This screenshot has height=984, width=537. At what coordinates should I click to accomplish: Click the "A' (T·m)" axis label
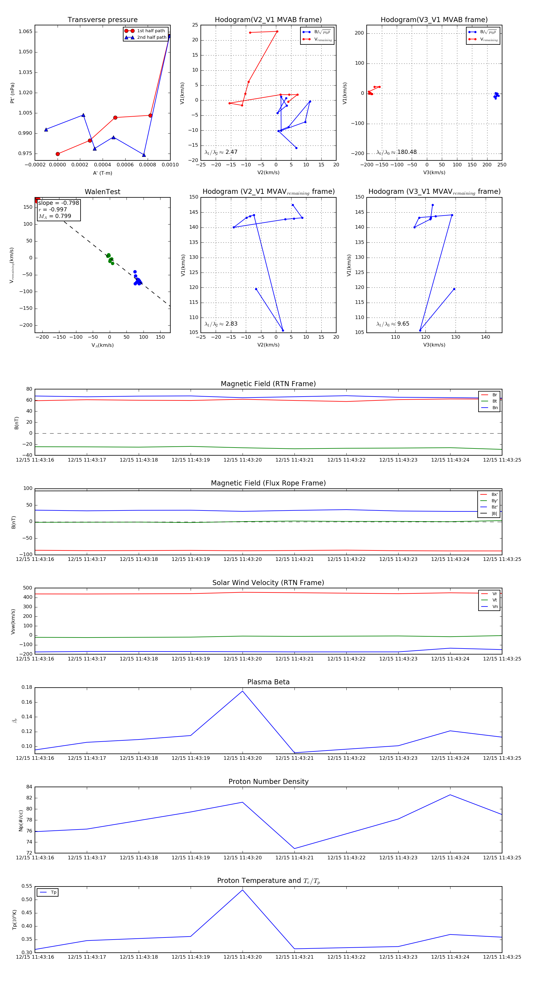click(x=102, y=173)
